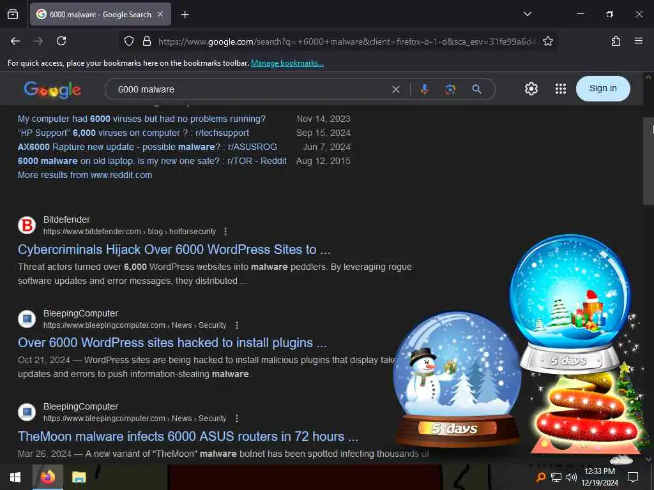
Task: Open Bitdefender result options menu
Action: [x=225, y=231]
